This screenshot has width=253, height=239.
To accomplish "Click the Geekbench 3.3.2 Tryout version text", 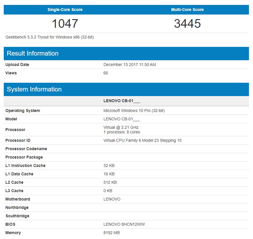I will click(49, 37).
